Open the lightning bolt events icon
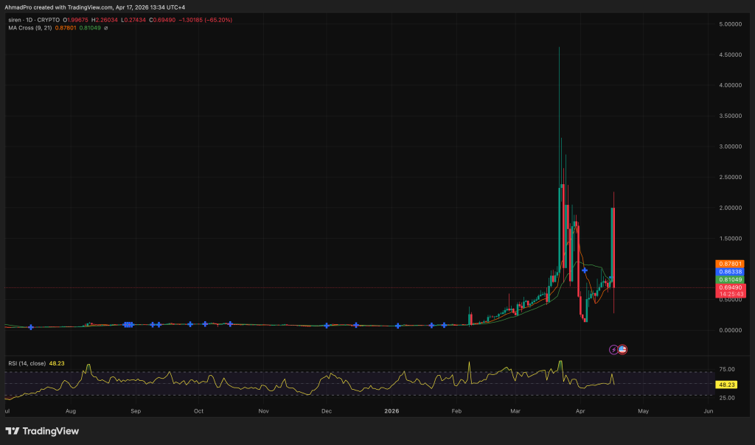Image resolution: width=755 pixels, height=445 pixels. [x=613, y=349]
